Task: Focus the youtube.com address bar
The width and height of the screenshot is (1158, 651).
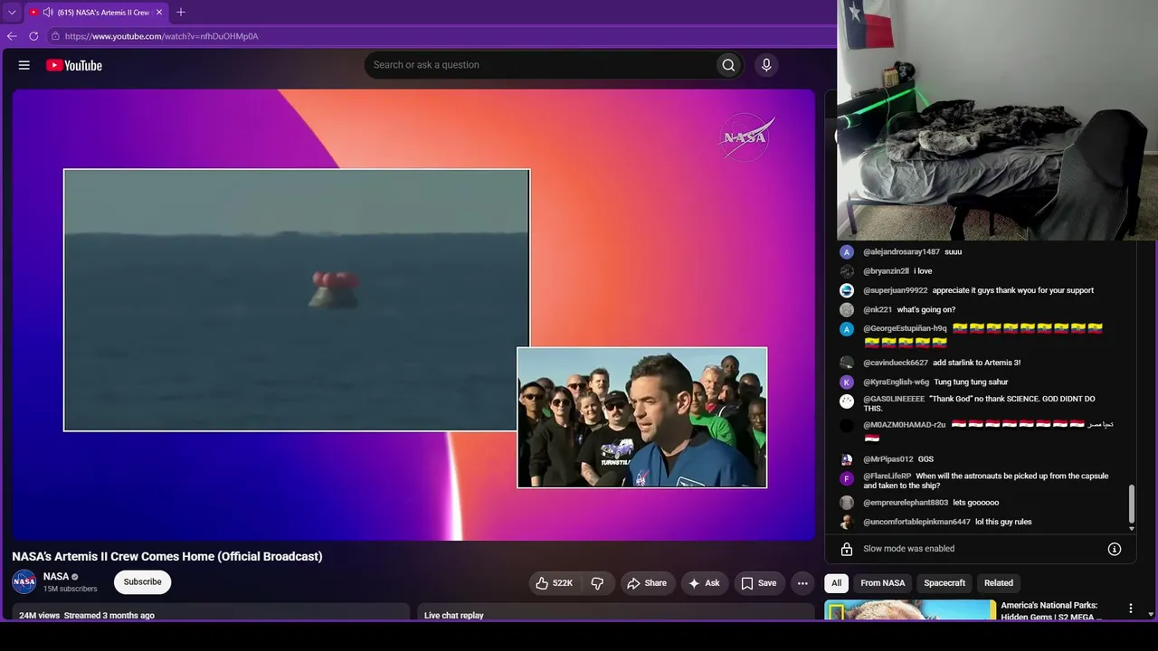Action: pos(440,36)
